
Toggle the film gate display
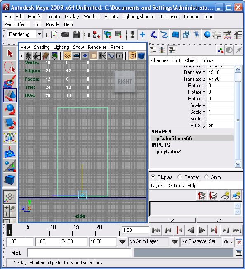pyautogui.click(x=76, y=56)
